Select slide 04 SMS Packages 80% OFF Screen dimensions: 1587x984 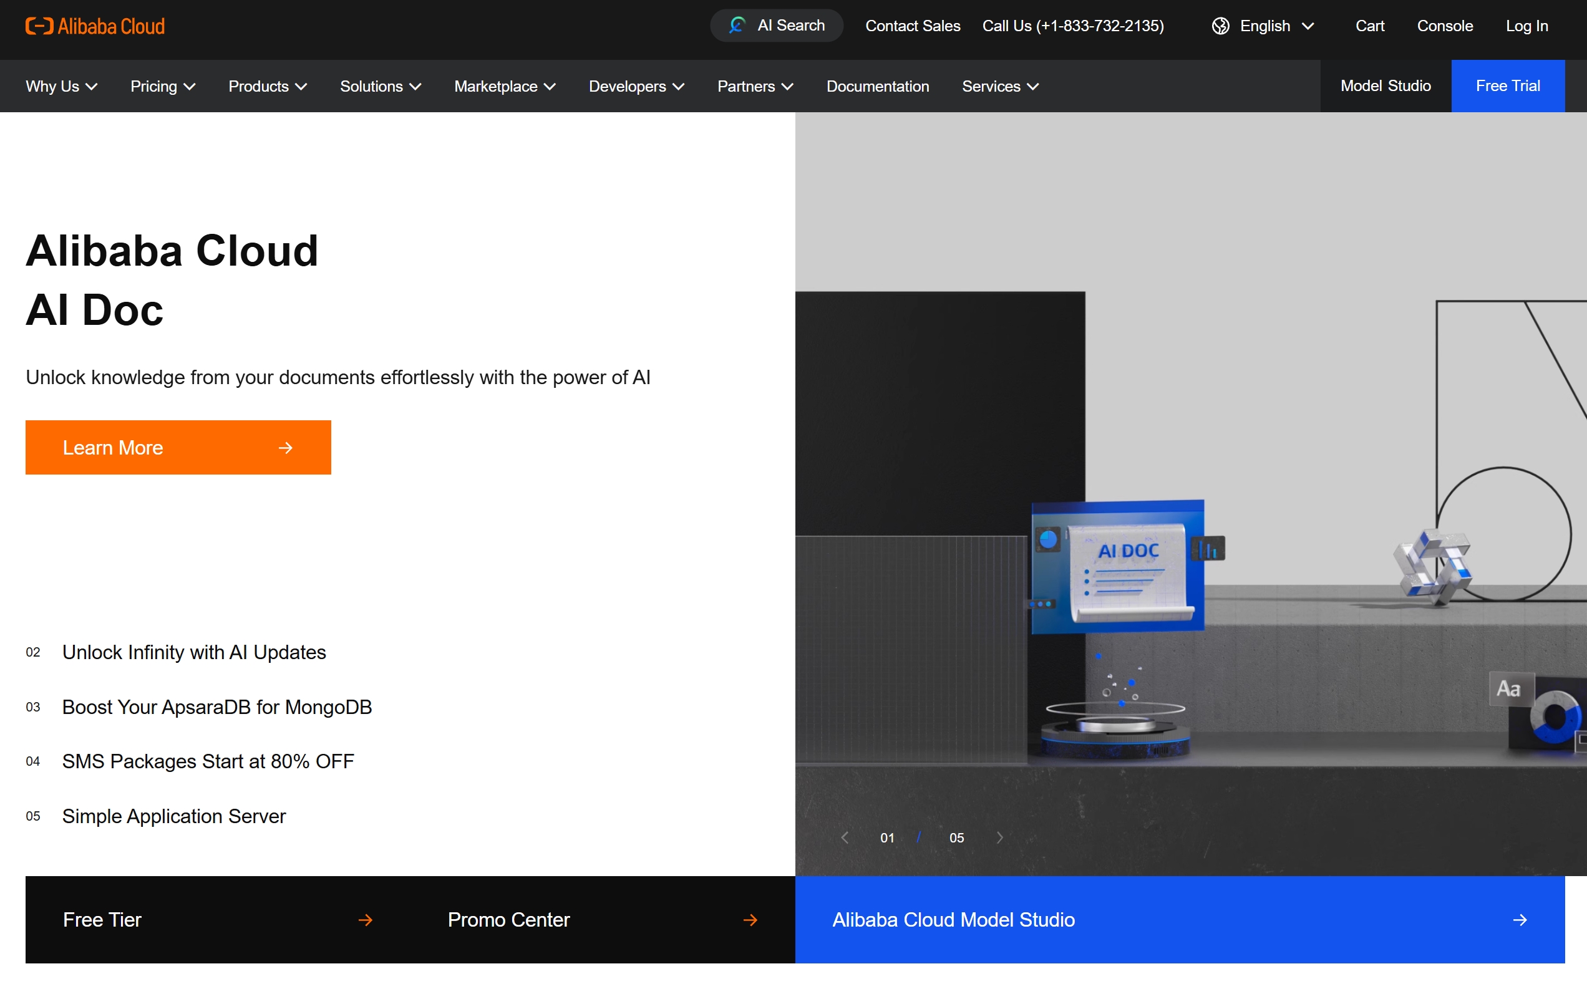point(208,761)
